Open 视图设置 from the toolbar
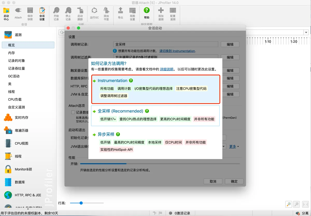This screenshot has width=311, height=216. tap(132, 14)
